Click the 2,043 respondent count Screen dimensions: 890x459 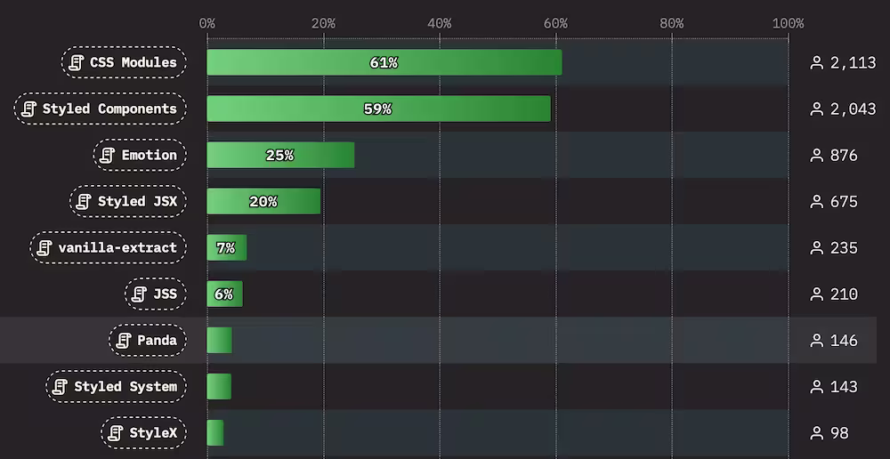tap(853, 109)
